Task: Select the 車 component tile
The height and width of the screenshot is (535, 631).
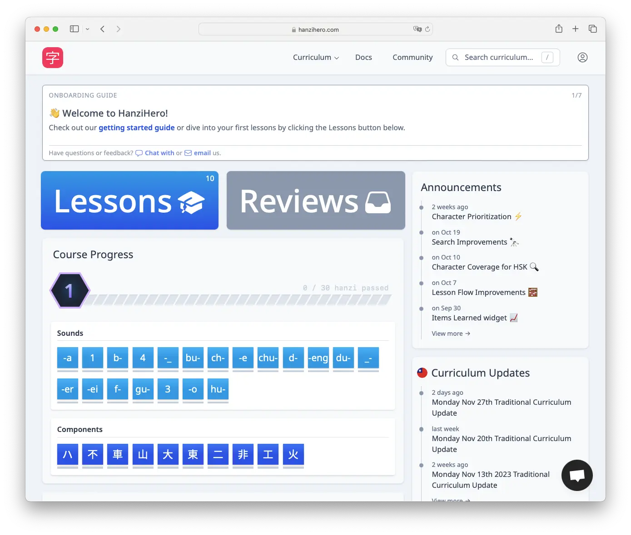Action: [x=118, y=454]
